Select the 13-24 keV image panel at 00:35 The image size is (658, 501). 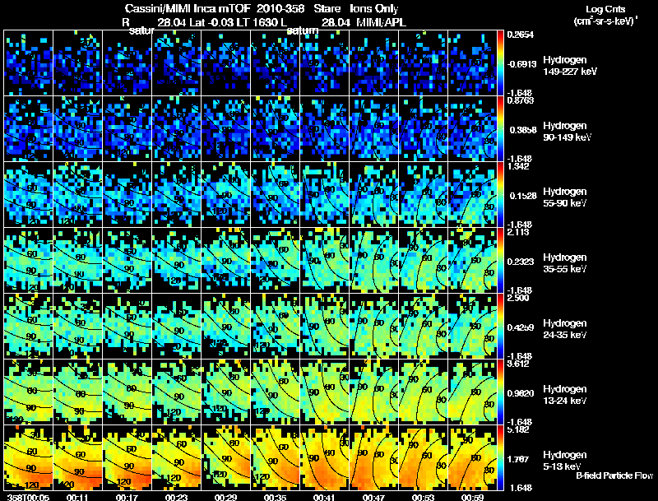click(x=275, y=392)
